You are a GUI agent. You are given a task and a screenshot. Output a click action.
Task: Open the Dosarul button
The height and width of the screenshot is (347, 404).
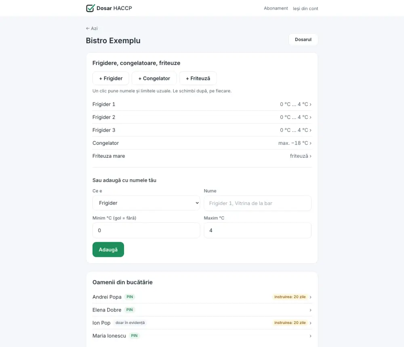point(303,40)
